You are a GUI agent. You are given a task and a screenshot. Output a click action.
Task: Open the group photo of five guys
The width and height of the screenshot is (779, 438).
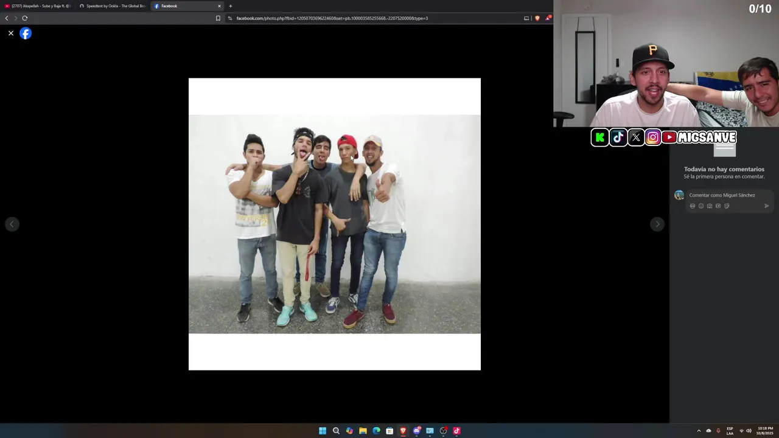tap(335, 224)
